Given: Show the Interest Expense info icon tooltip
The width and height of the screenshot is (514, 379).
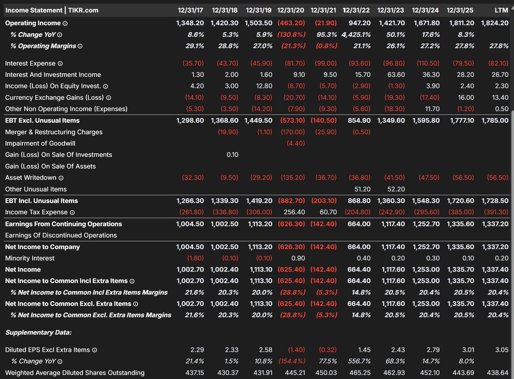Looking at the screenshot, I should (x=60, y=63).
